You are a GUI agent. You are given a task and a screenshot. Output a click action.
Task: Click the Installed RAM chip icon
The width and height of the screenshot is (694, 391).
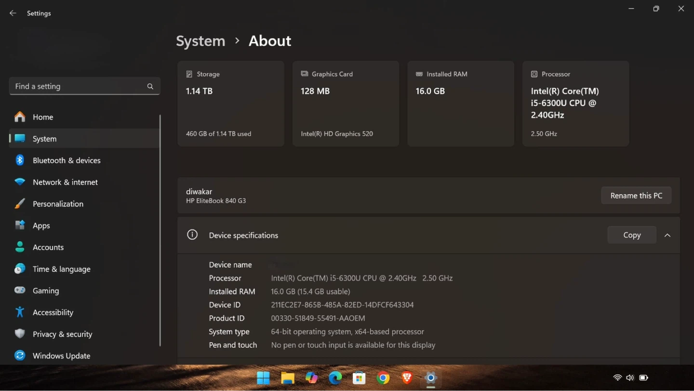point(419,74)
